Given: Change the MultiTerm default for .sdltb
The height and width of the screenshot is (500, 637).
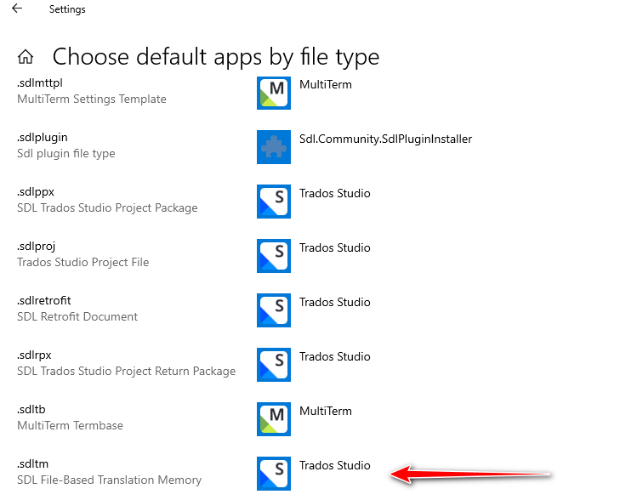Looking at the screenshot, I should (x=326, y=411).
